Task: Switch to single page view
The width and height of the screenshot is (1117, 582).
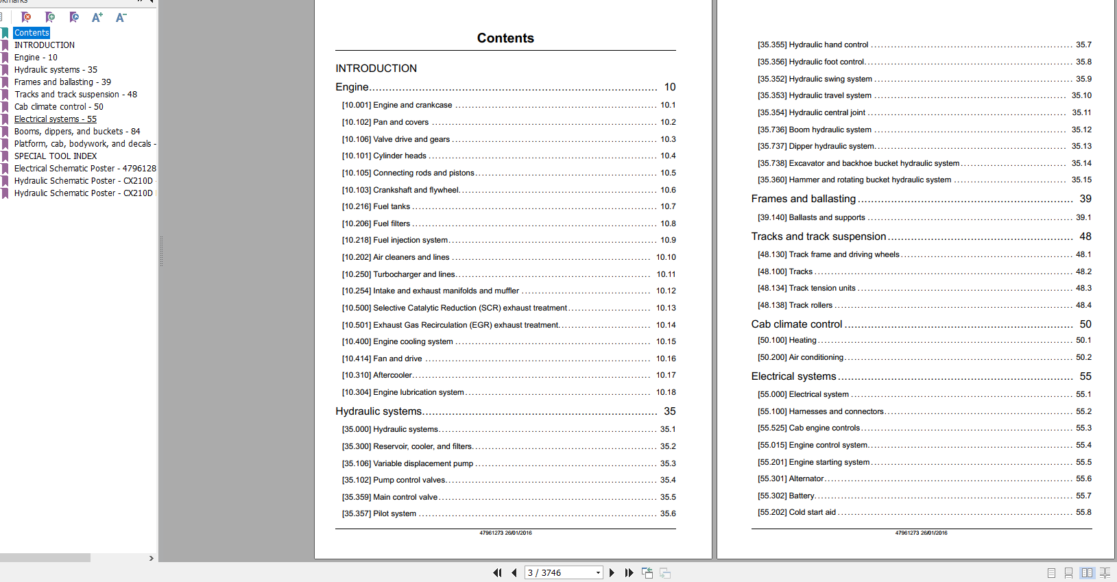Action: pos(1051,573)
